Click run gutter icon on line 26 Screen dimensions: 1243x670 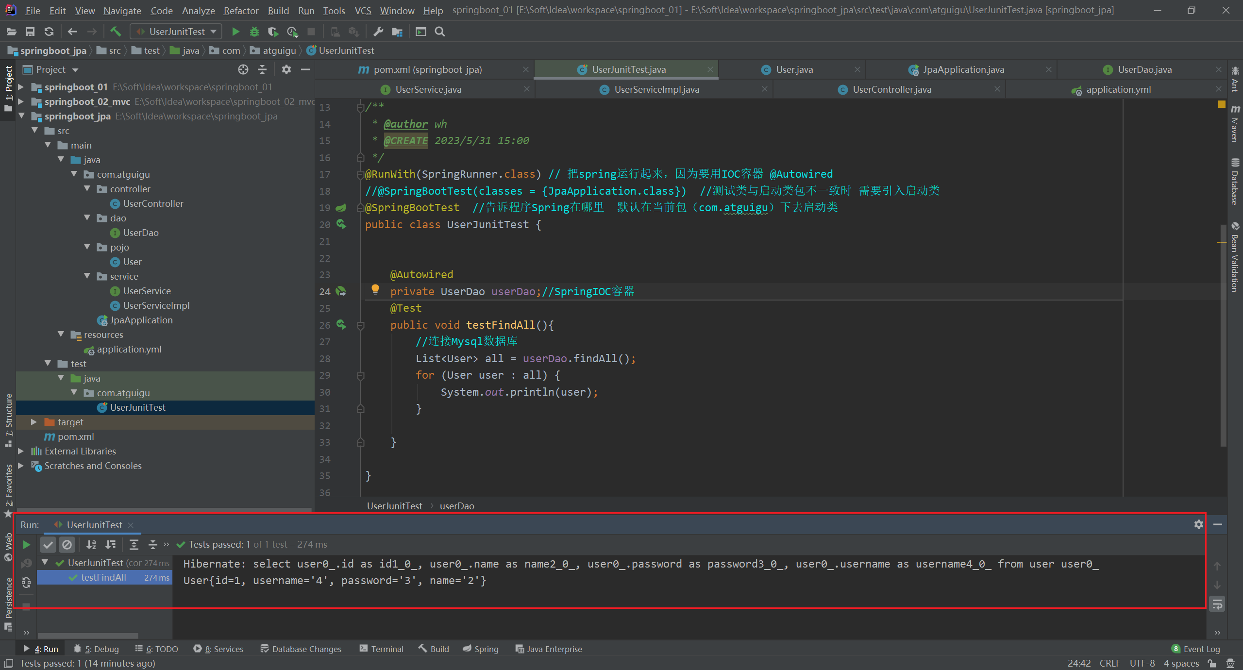coord(341,325)
